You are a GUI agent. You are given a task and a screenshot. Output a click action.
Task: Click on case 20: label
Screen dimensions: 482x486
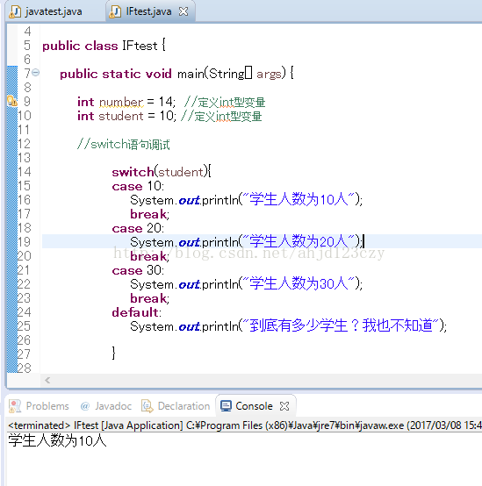(x=138, y=228)
